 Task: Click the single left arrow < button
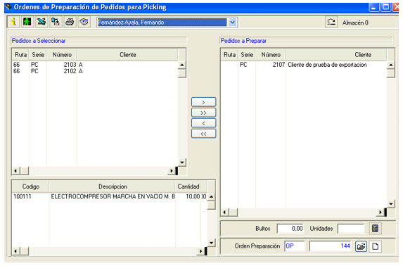203,123
